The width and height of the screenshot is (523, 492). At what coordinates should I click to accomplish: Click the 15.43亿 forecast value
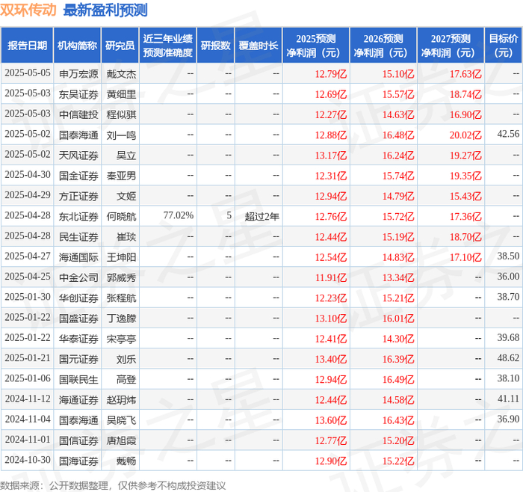coord(465,196)
